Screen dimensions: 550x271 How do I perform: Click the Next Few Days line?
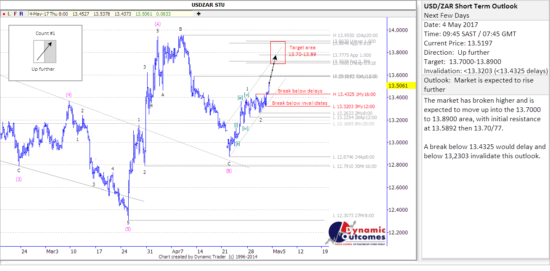click(x=447, y=16)
